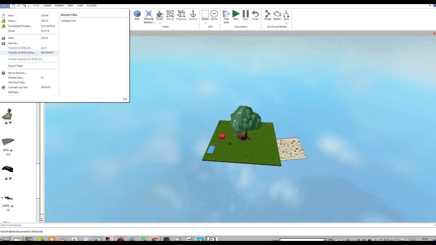The width and height of the screenshot is (436, 245).
Task: Expand the Select dropdown arrow
Action: click(205, 23)
